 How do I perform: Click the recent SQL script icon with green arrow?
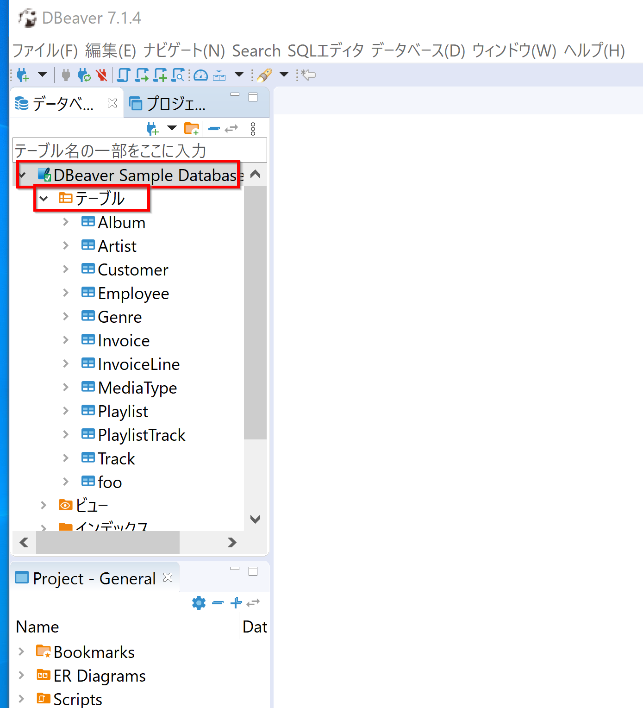pyautogui.click(x=142, y=75)
